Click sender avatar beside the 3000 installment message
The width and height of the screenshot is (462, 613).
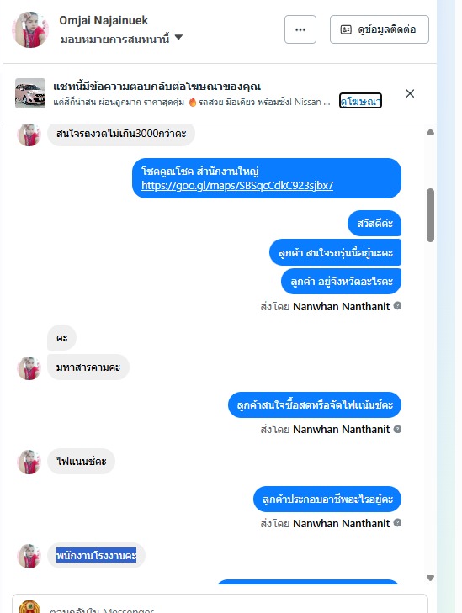pyautogui.click(x=29, y=135)
